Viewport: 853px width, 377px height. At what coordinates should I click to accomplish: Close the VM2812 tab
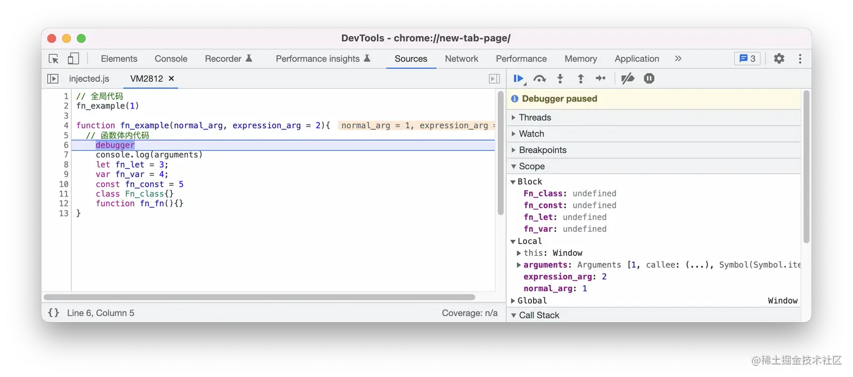172,78
